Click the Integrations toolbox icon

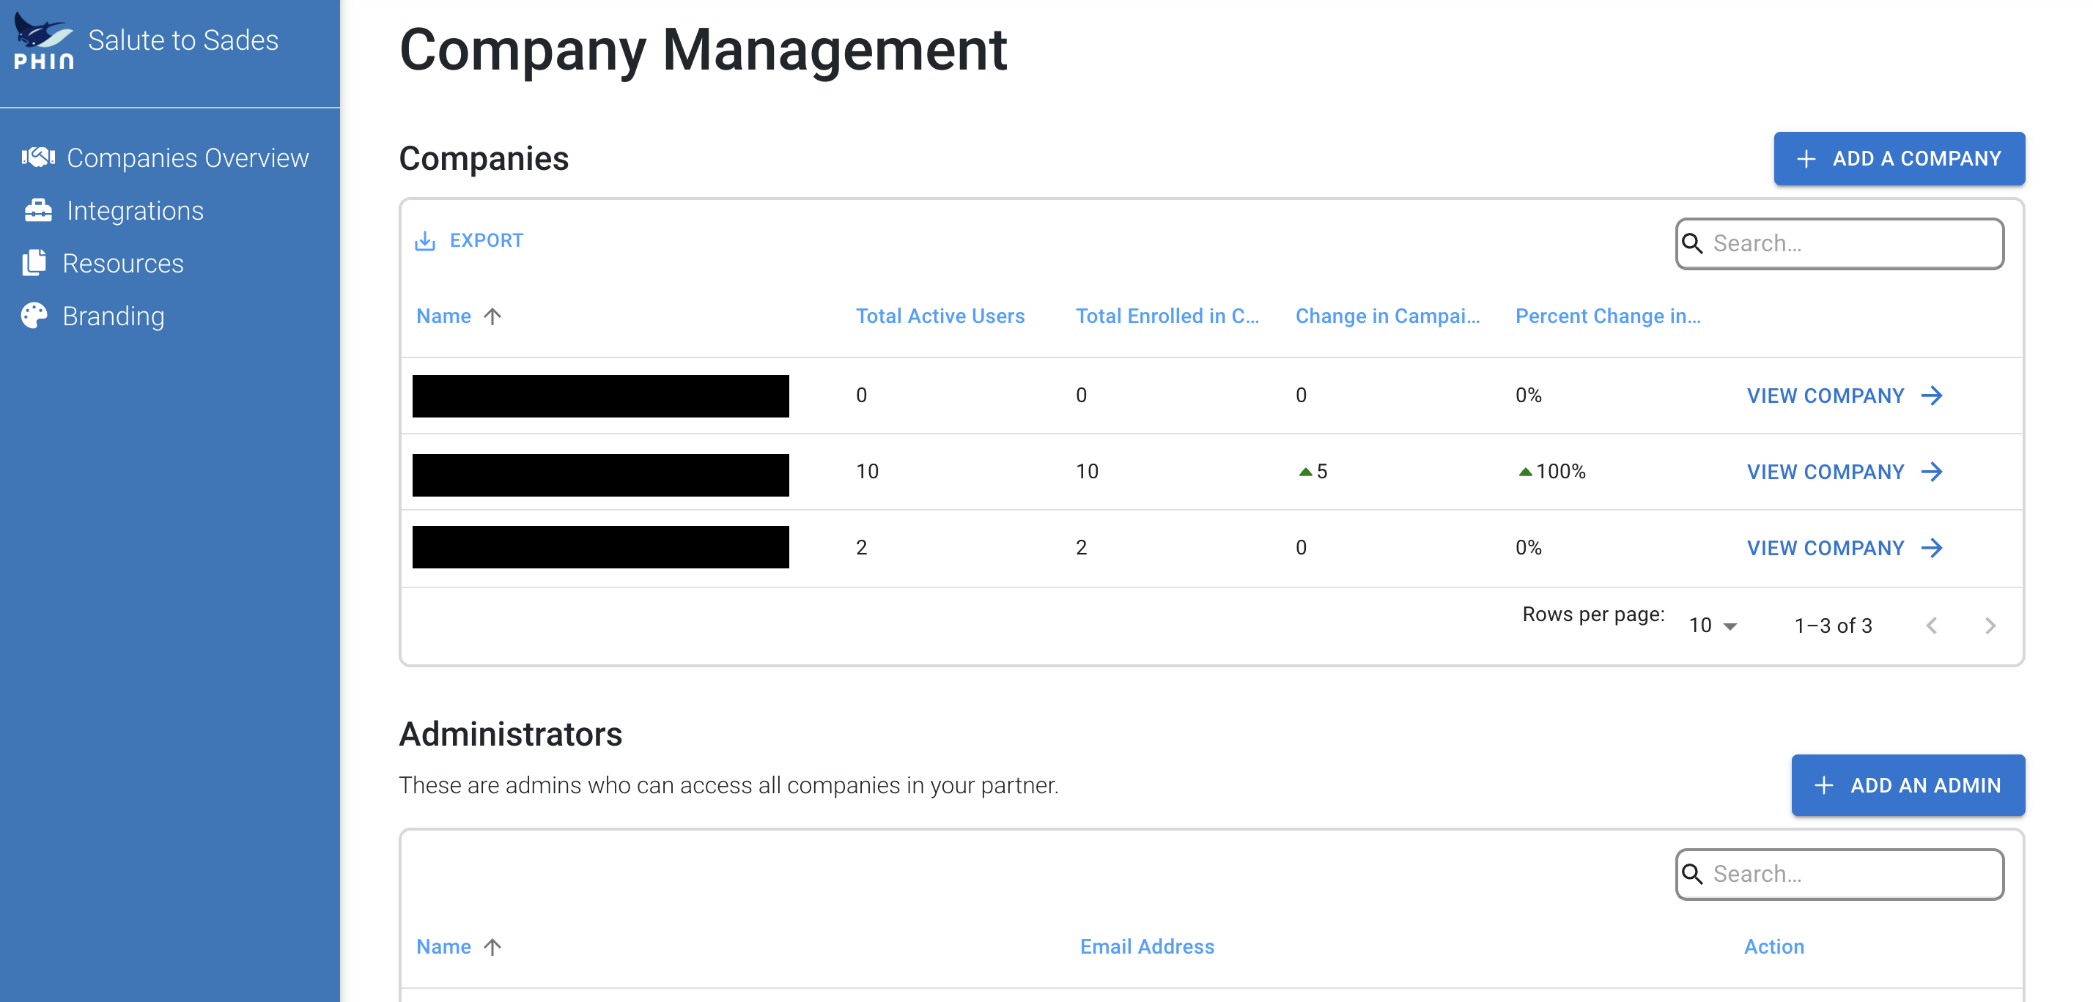pos(38,210)
